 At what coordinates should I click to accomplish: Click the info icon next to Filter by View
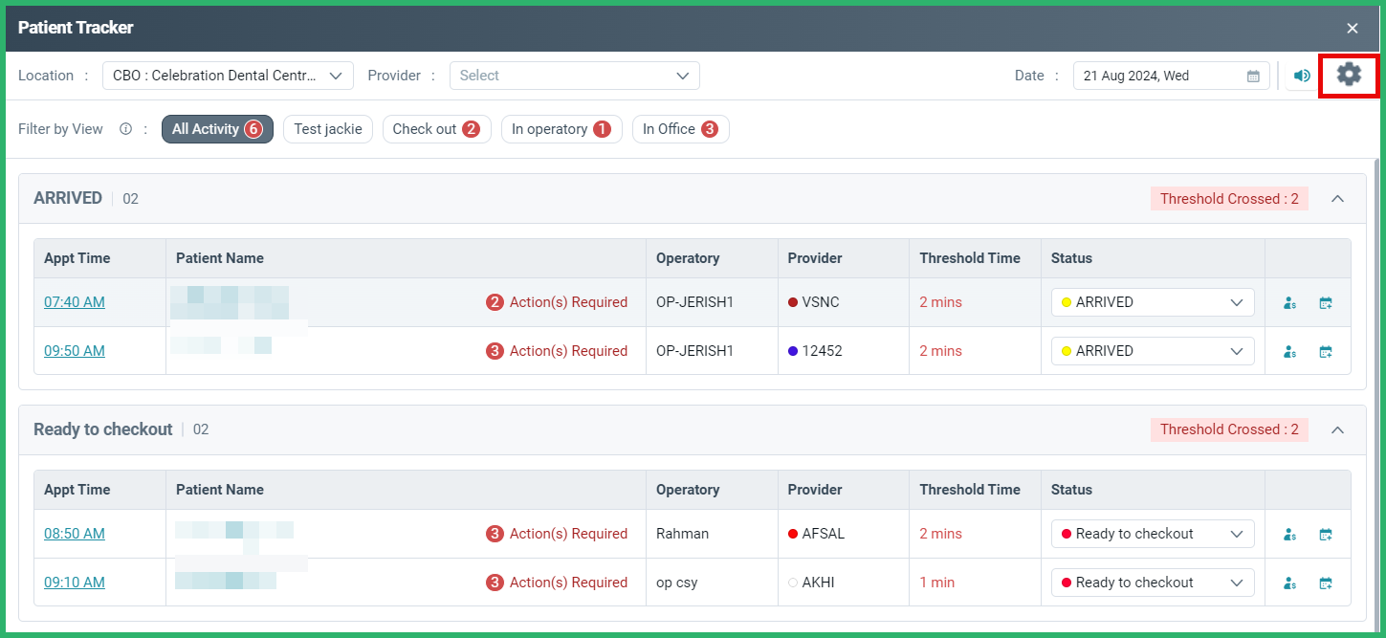[125, 128]
